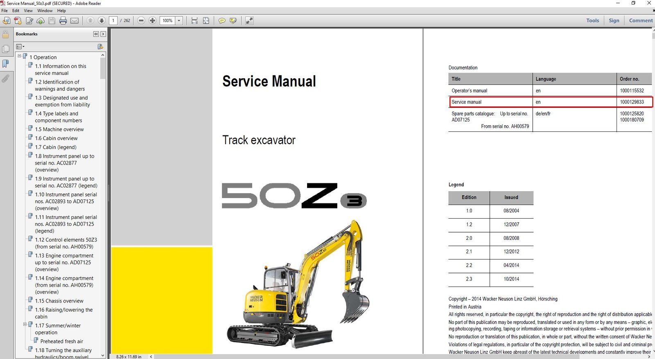Collapse the 1 Operation bookmark tree
Image resolution: width=655 pixels, height=359 pixels.
point(19,56)
